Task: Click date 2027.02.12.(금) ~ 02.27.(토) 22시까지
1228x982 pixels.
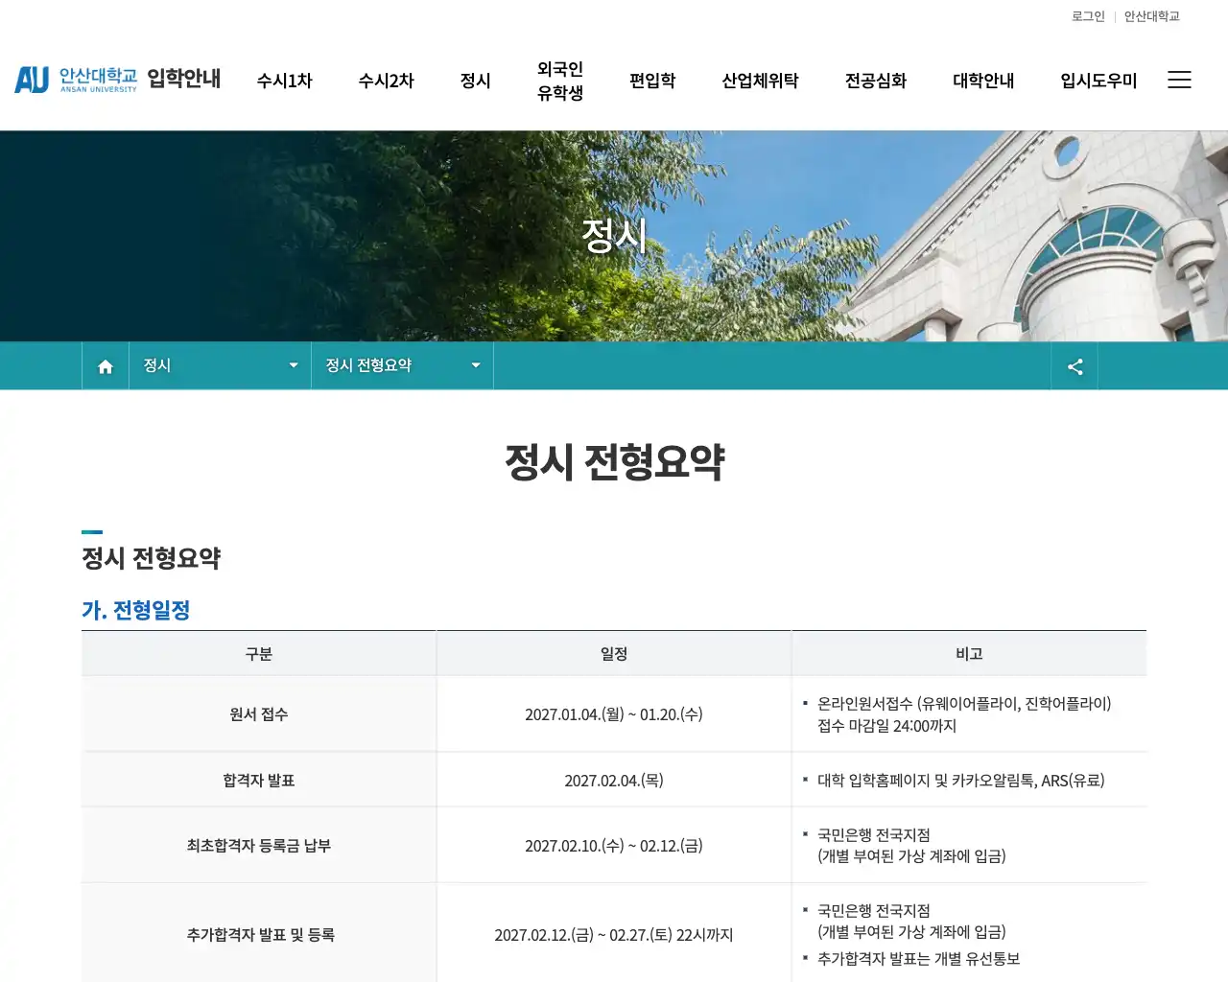Action: click(614, 935)
